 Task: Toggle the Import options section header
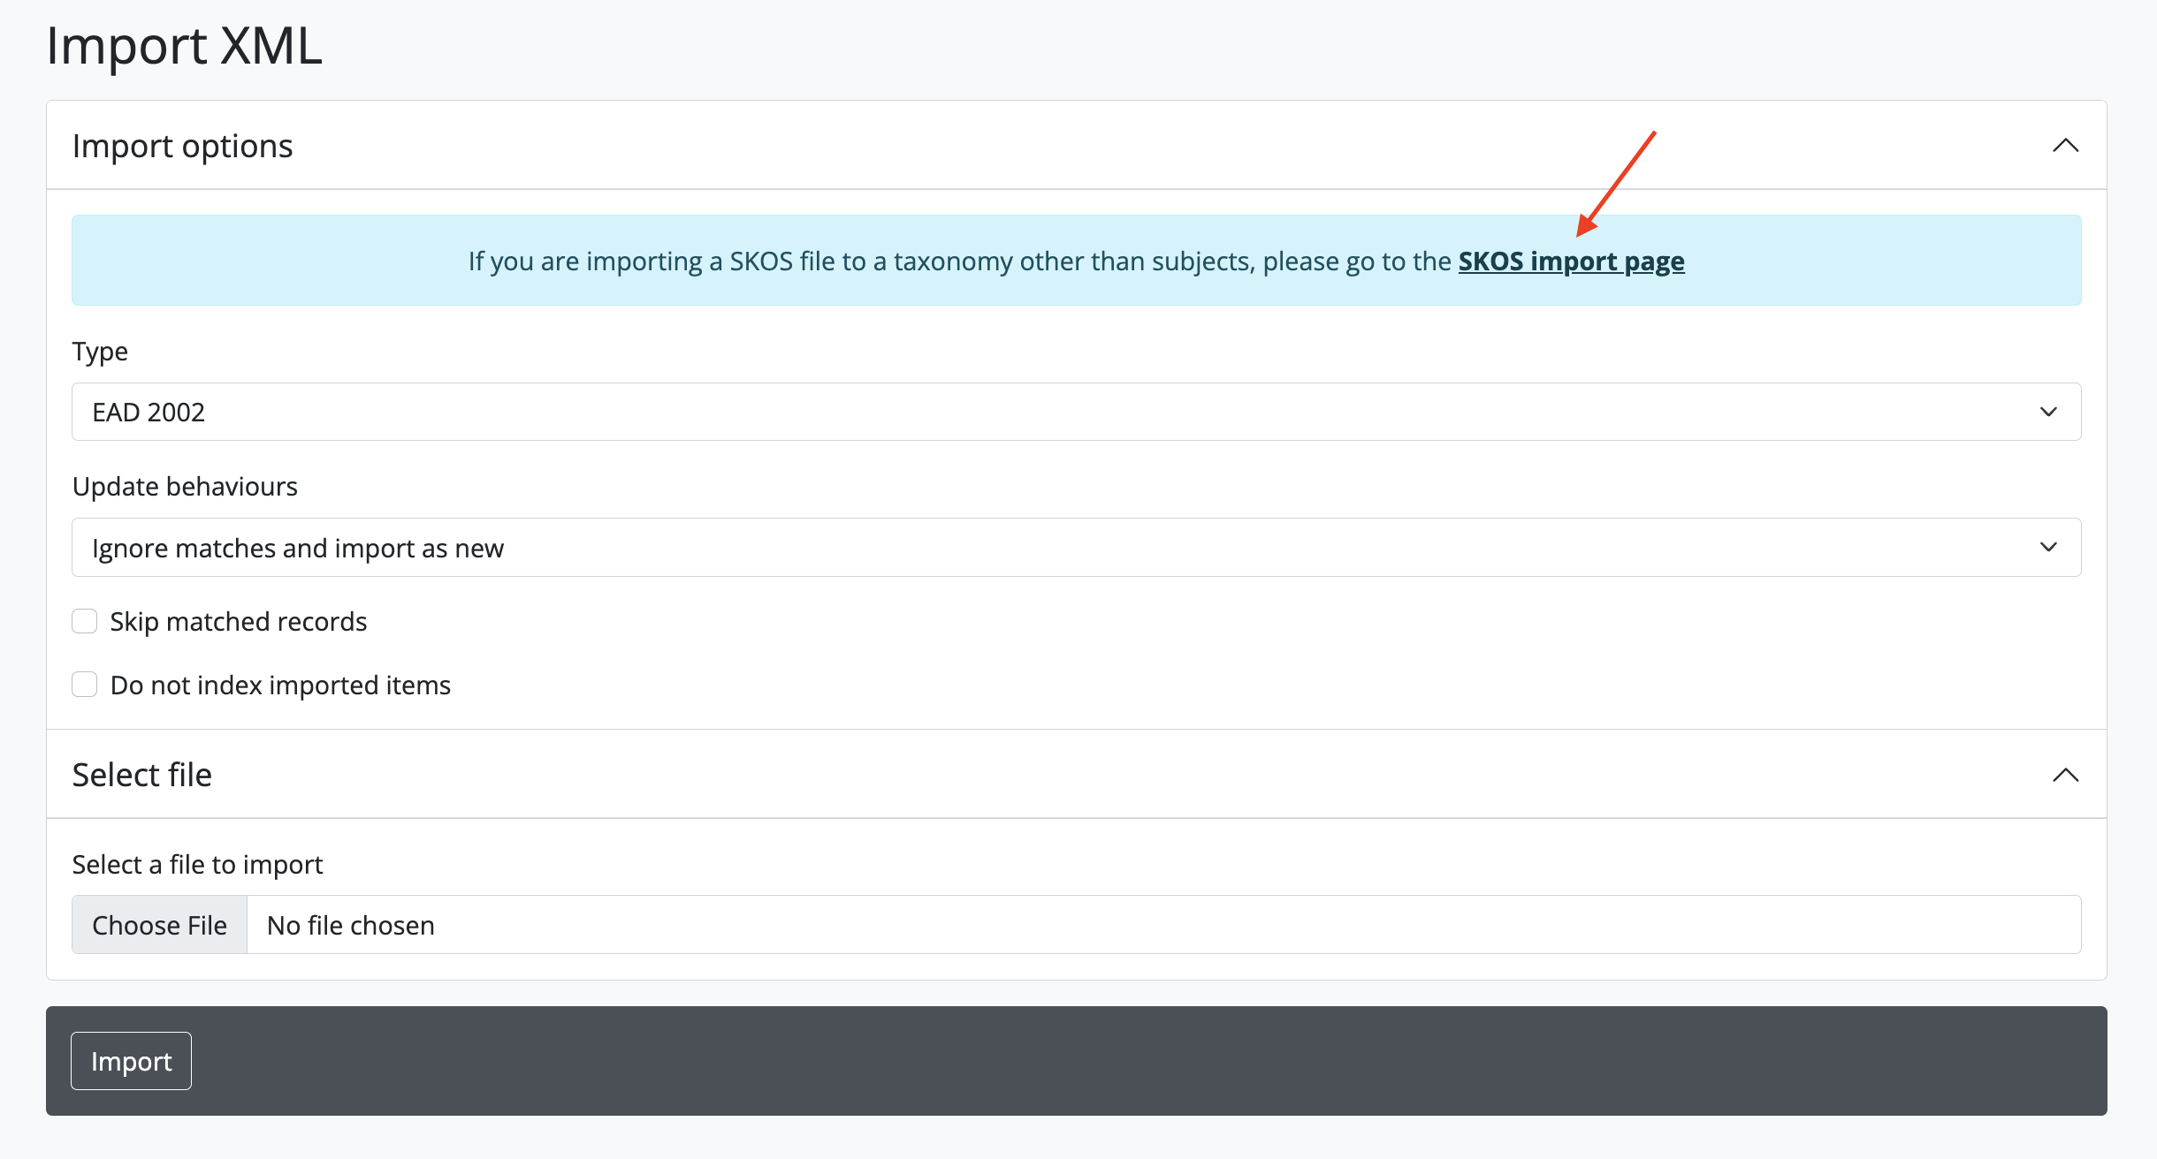click(183, 146)
